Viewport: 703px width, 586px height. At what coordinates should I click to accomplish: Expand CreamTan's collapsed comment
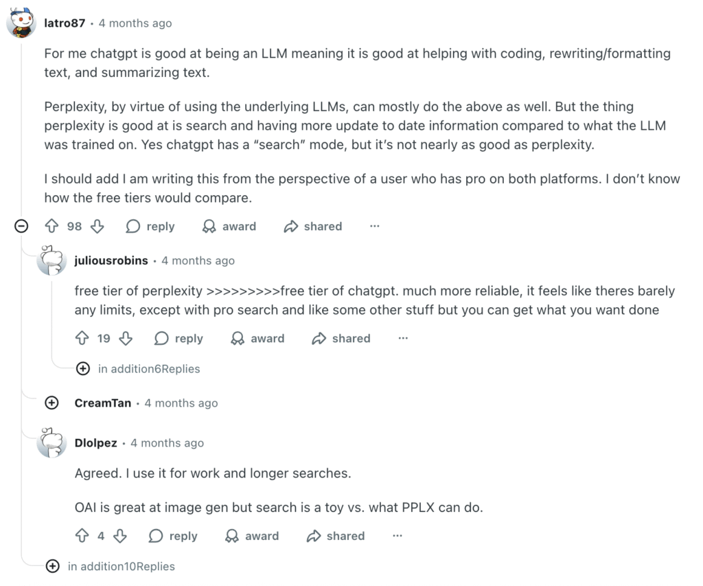51,403
